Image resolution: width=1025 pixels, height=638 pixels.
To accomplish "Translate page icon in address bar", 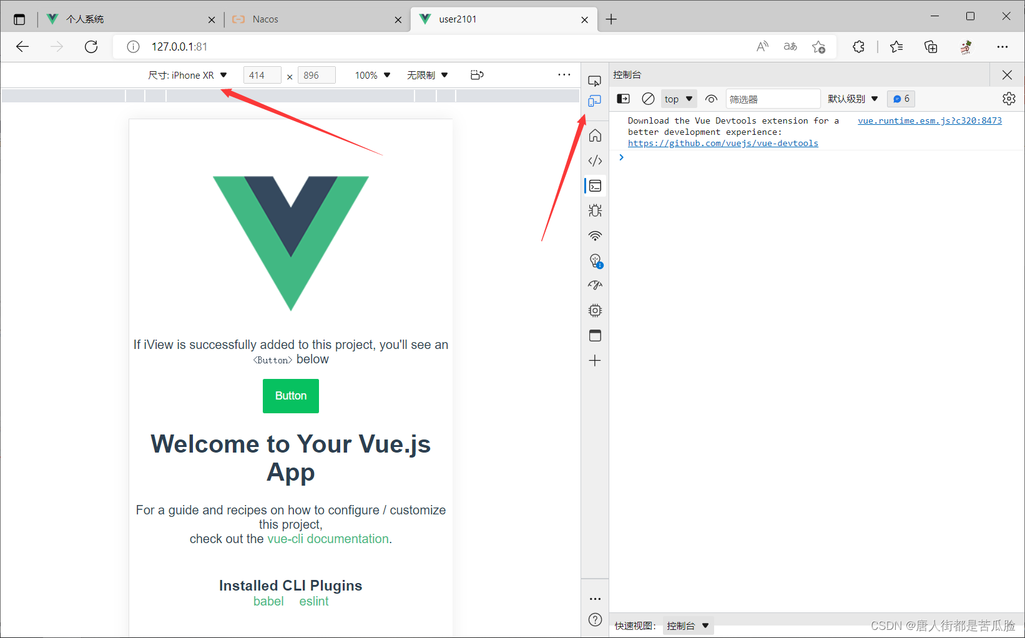I will coord(790,47).
